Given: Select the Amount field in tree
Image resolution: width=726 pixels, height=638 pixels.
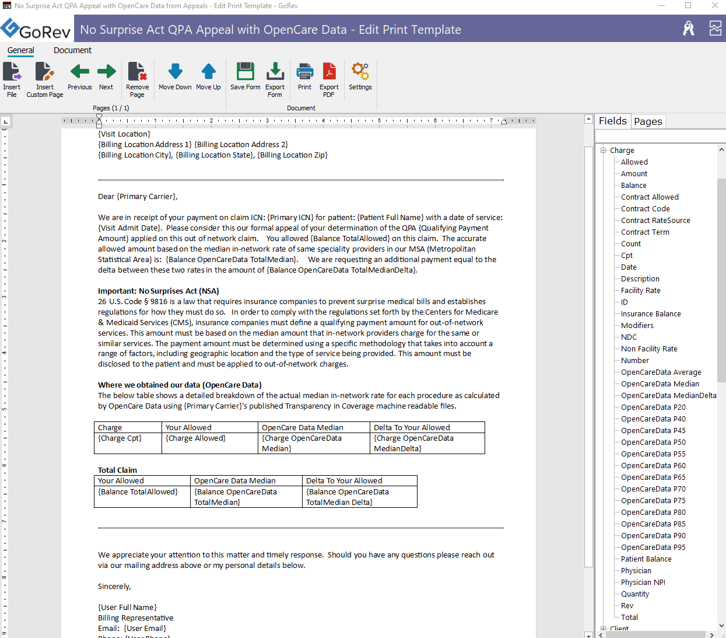Looking at the screenshot, I should (x=634, y=173).
